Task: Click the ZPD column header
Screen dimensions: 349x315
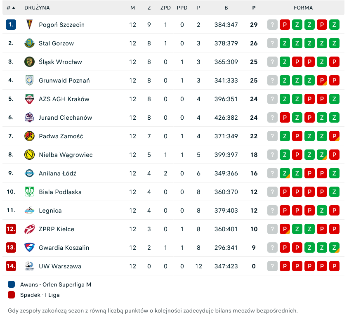Action: point(165,8)
